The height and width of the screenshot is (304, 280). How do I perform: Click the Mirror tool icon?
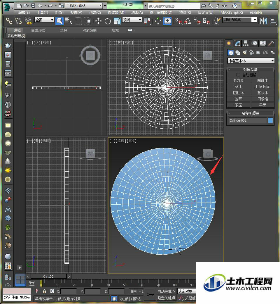click(263, 21)
